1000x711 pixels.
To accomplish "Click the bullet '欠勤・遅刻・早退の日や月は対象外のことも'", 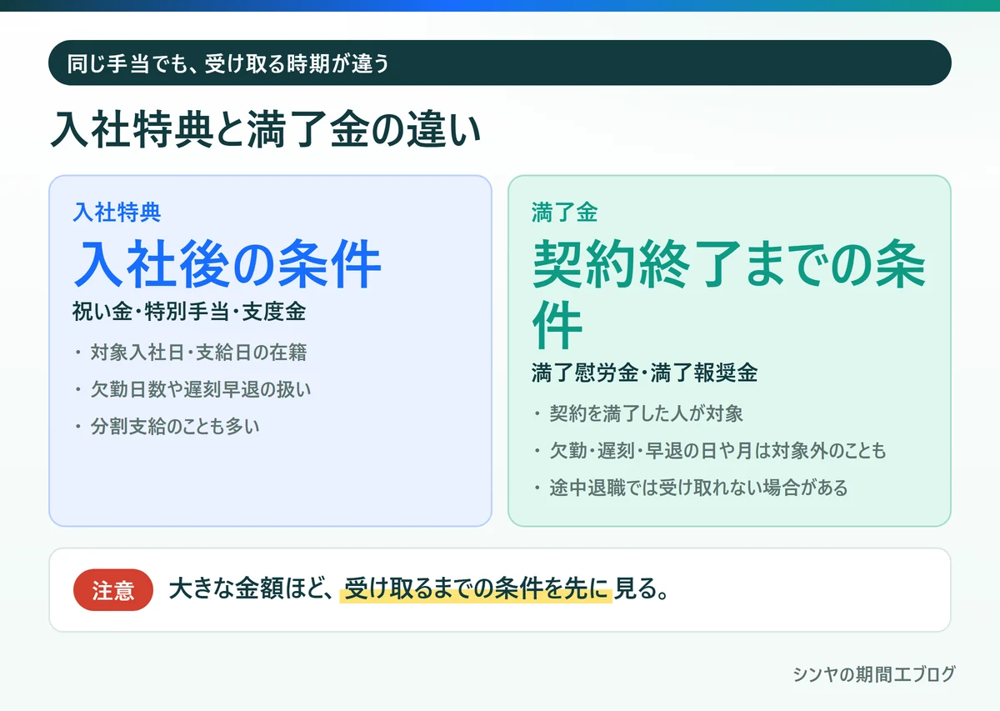I will pos(717,451).
